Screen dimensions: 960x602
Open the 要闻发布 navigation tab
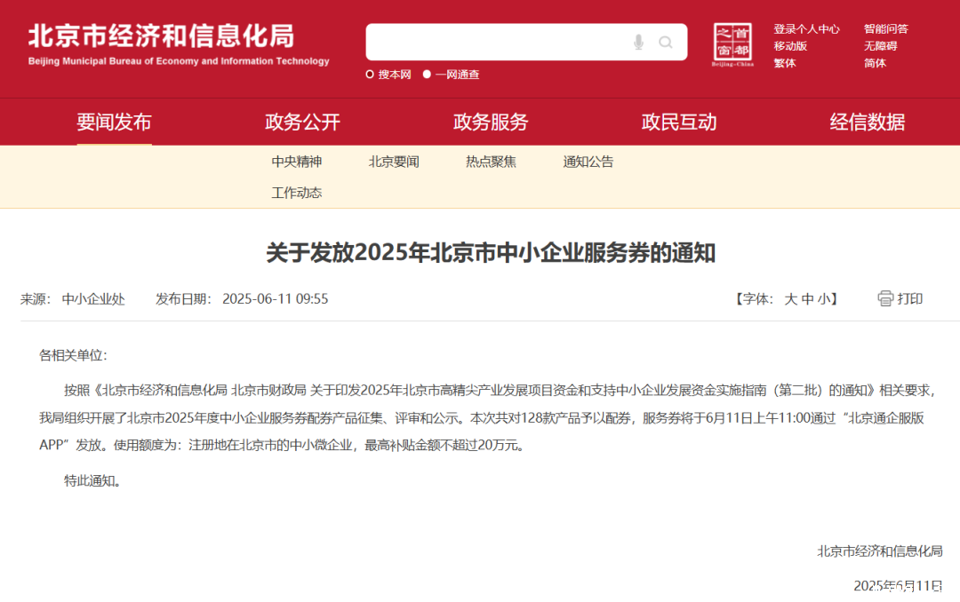(114, 123)
